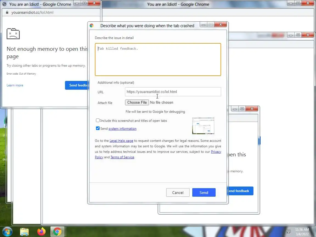
Task: Click the address bar of top-left window
Action: [51, 12]
